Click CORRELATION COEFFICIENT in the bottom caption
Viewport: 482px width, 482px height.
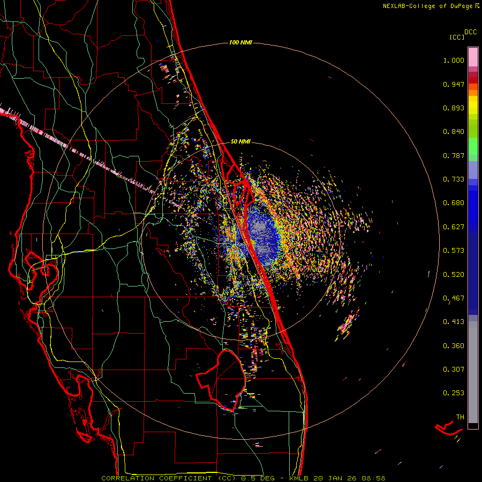[x=156, y=478]
